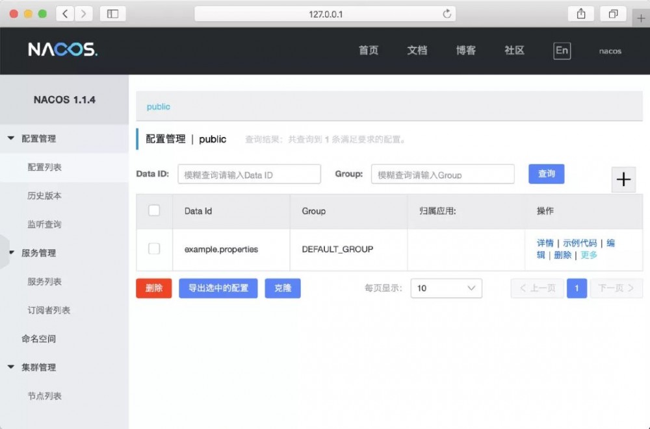Switch language using the En icon
Screen dimensions: 650x429
[x=562, y=51]
